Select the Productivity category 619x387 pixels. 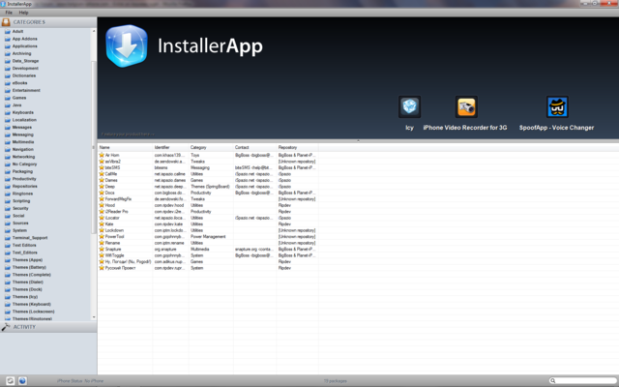point(24,179)
